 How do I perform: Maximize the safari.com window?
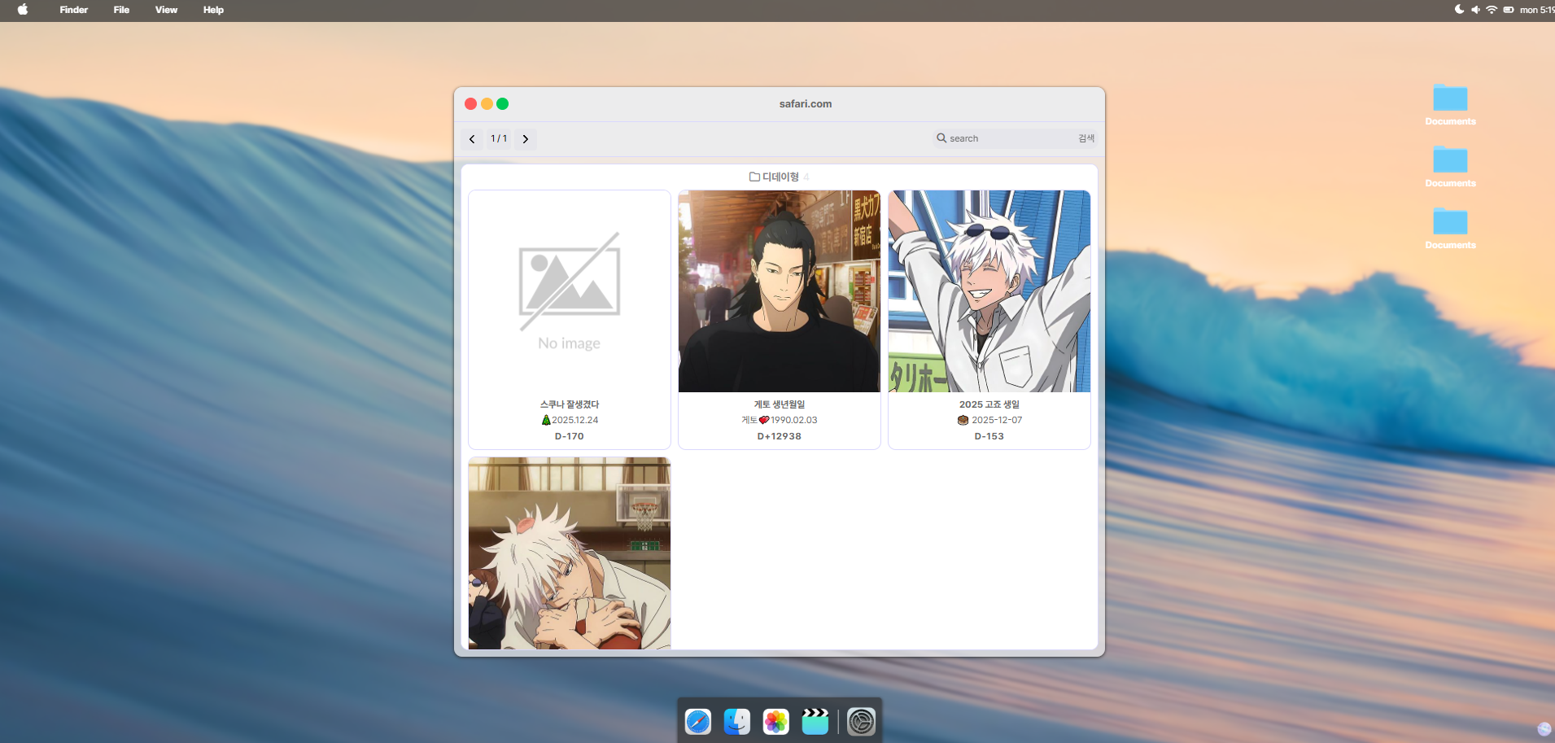[503, 104]
